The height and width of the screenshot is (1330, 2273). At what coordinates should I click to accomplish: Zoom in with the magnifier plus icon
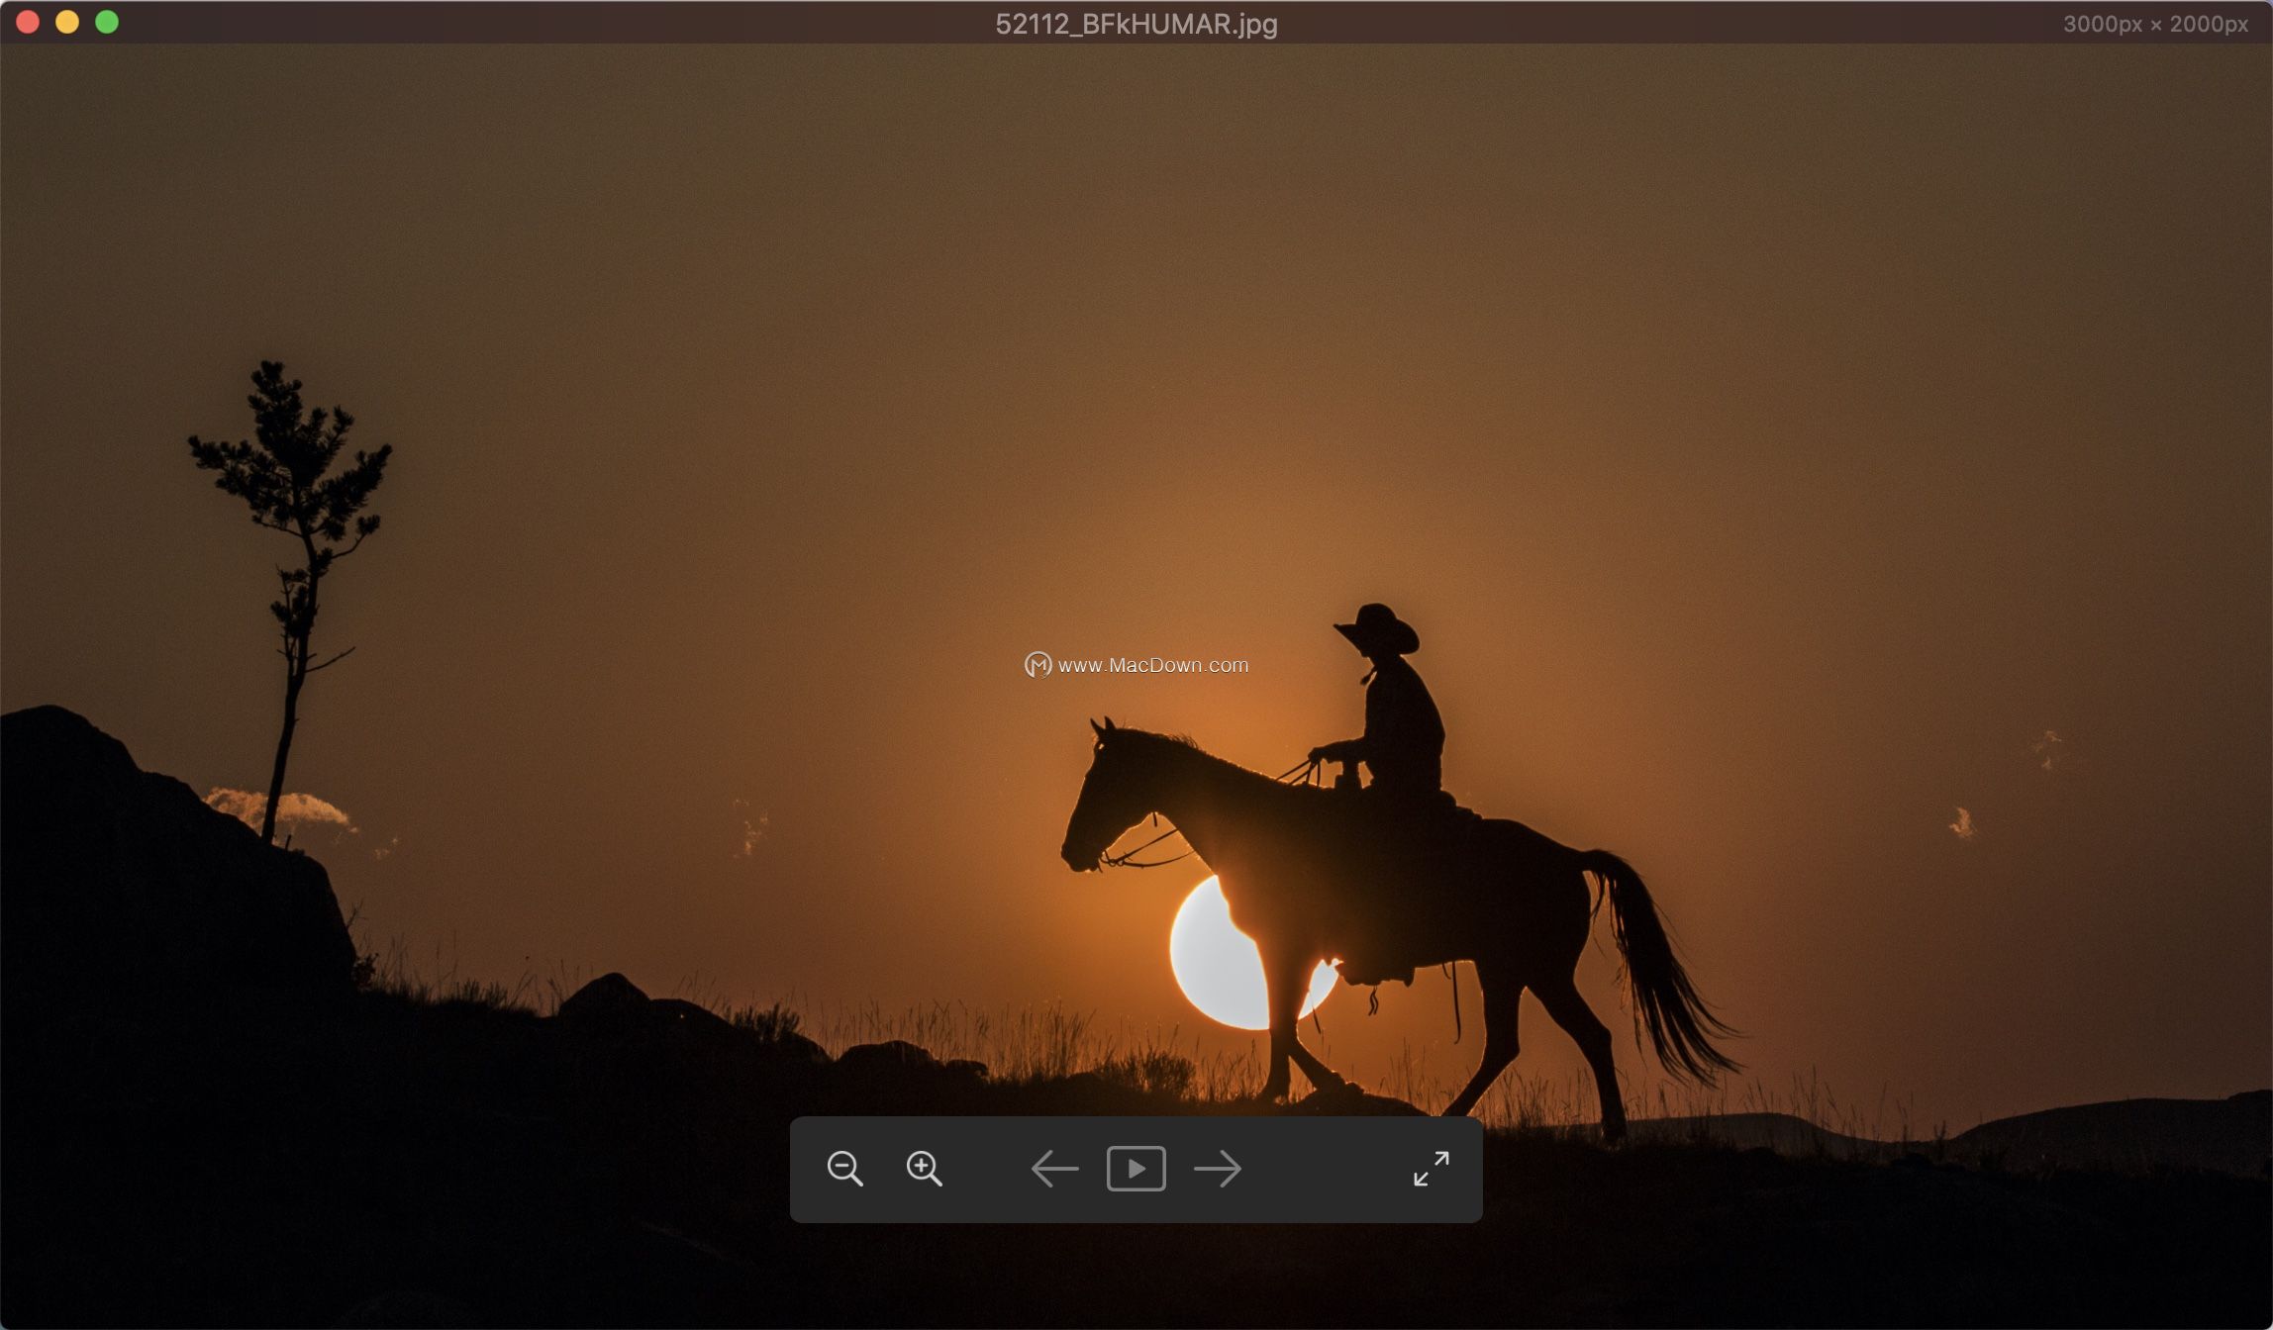pyautogui.click(x=924, y=1169)
